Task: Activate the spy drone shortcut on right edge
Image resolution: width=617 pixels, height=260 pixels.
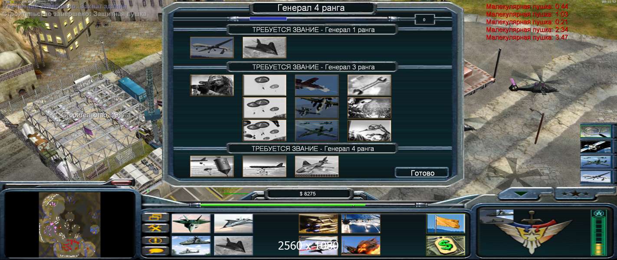Action: point(596,177)
